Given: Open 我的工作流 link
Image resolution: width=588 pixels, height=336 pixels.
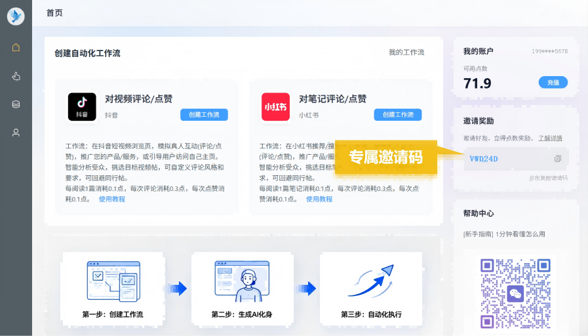Looking at the screenshot, I should click(x=406, y=52).
